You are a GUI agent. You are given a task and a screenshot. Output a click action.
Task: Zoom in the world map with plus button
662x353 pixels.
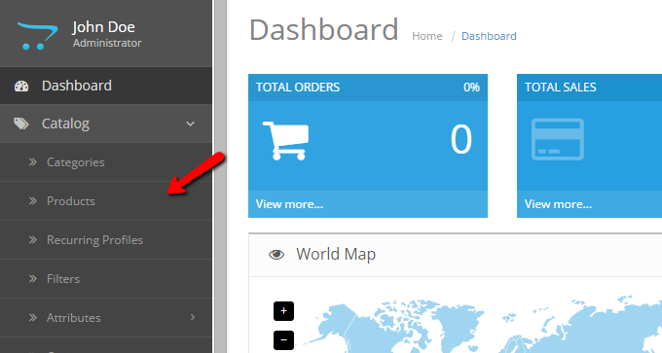pyautogui.click(x=283, y=311)
